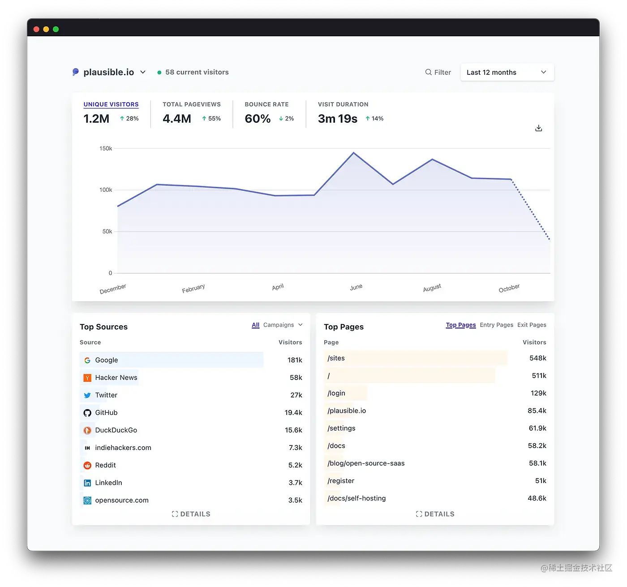This screenshot has width=627, height=587.
Task: Filter by the / root page
Action: pyautogui.click(x=329, y=376)
